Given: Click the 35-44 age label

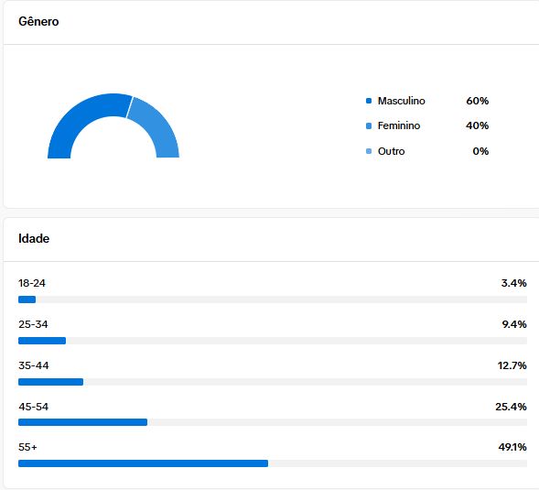Looking at the screenshot, I should pos(33,365).
